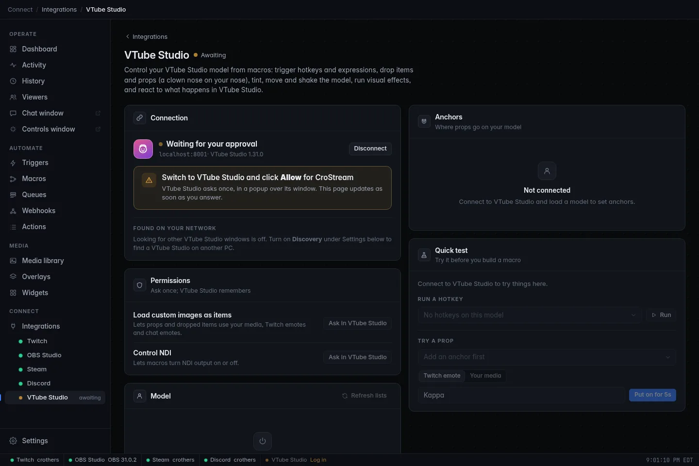Click the Webhooks icon in sidebar
The image size is (699, 466).
[x=13, y=211]
